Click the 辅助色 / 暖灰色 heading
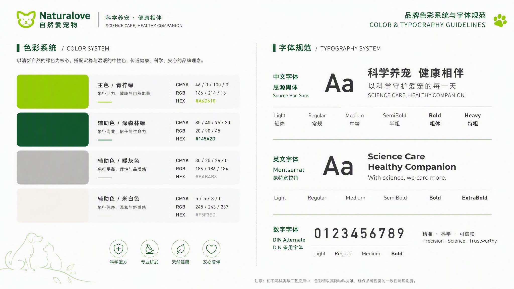The width and height of the screenshot is (514, 289). [x=118, y=161]
